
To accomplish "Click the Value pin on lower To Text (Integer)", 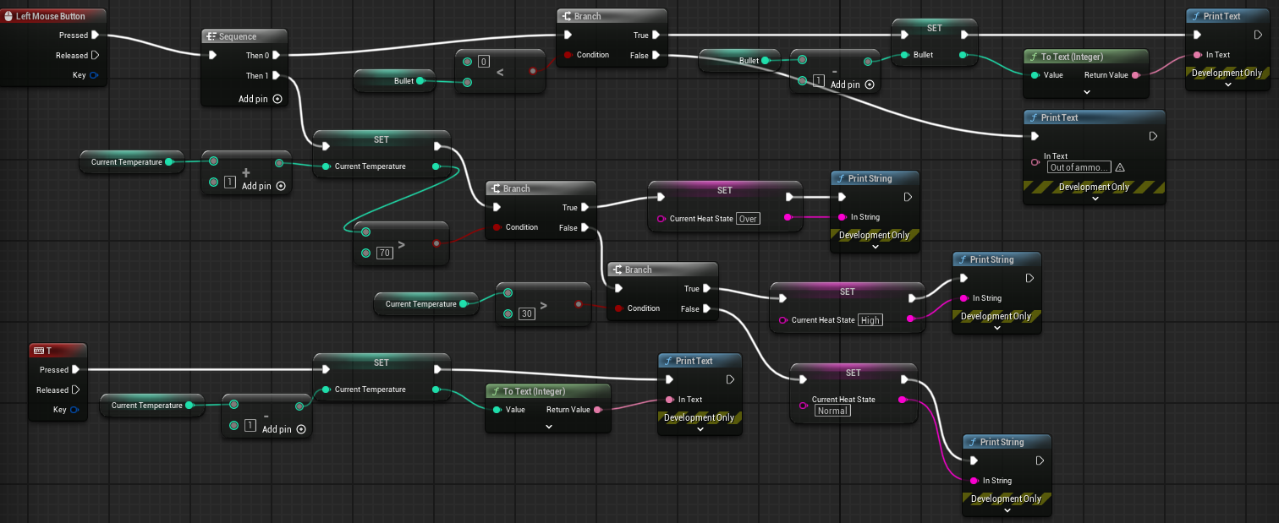I will 497,410.
